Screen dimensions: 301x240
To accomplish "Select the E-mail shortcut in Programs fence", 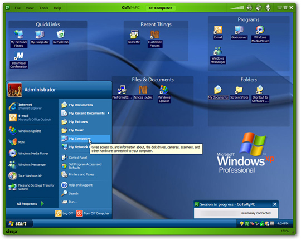I will coord(218,32).
